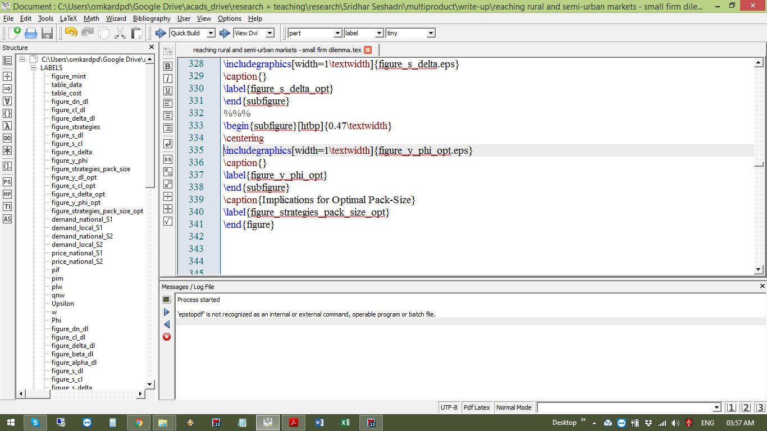Viewport: 767px width, 431px height.
Task: Open Chrome from the Windows taskbar
Action: tap(139, 423)
